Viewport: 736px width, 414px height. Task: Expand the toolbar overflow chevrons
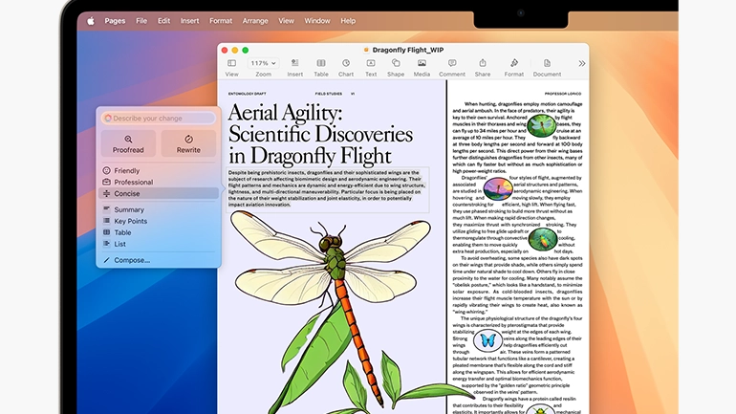(x=582, y=63)
